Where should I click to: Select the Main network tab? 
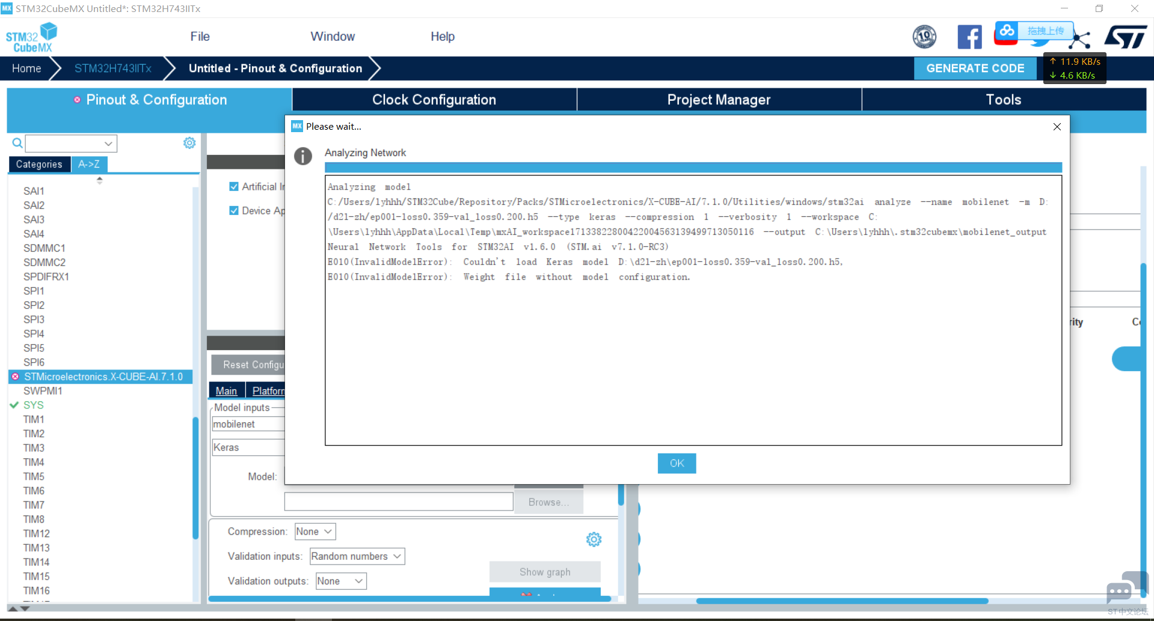[226, 390]
